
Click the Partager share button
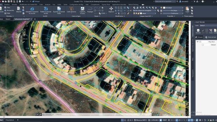click(x=36, y=1)
